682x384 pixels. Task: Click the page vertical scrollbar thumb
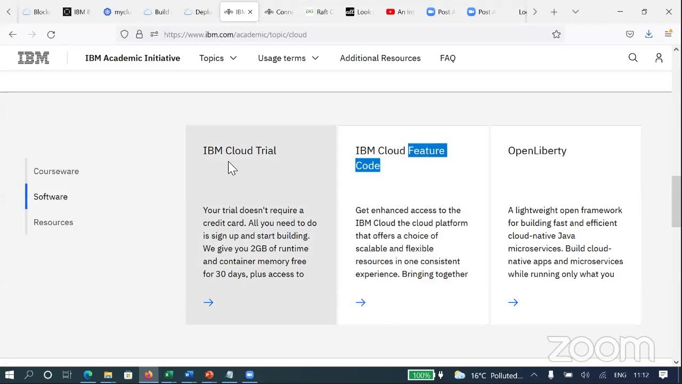click(x=677, y=202)
